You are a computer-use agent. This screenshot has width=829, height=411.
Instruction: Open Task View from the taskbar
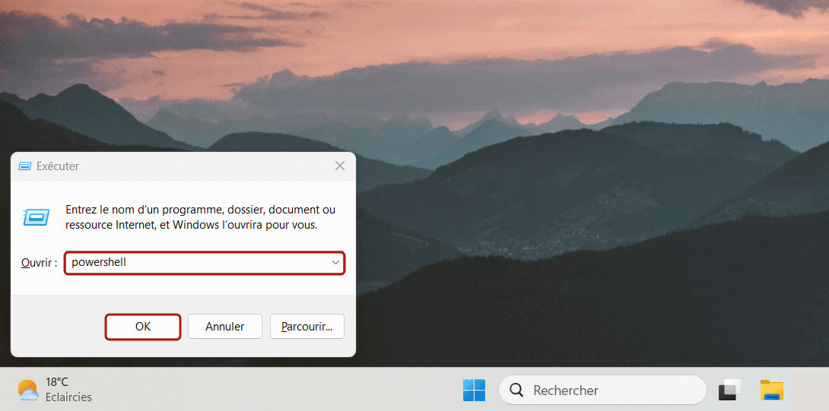(x=729, y=390)
